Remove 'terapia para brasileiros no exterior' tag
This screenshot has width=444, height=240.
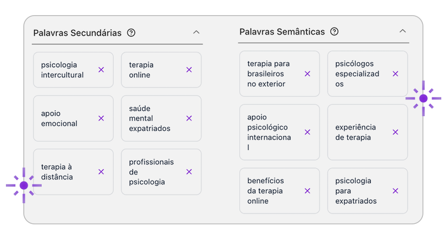pos(308,74)
